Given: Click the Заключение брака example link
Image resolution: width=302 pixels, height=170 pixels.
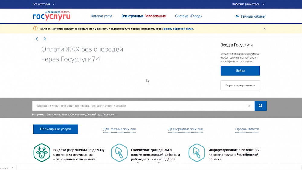Looking at the screenshot, I should [x=58, y=114].
